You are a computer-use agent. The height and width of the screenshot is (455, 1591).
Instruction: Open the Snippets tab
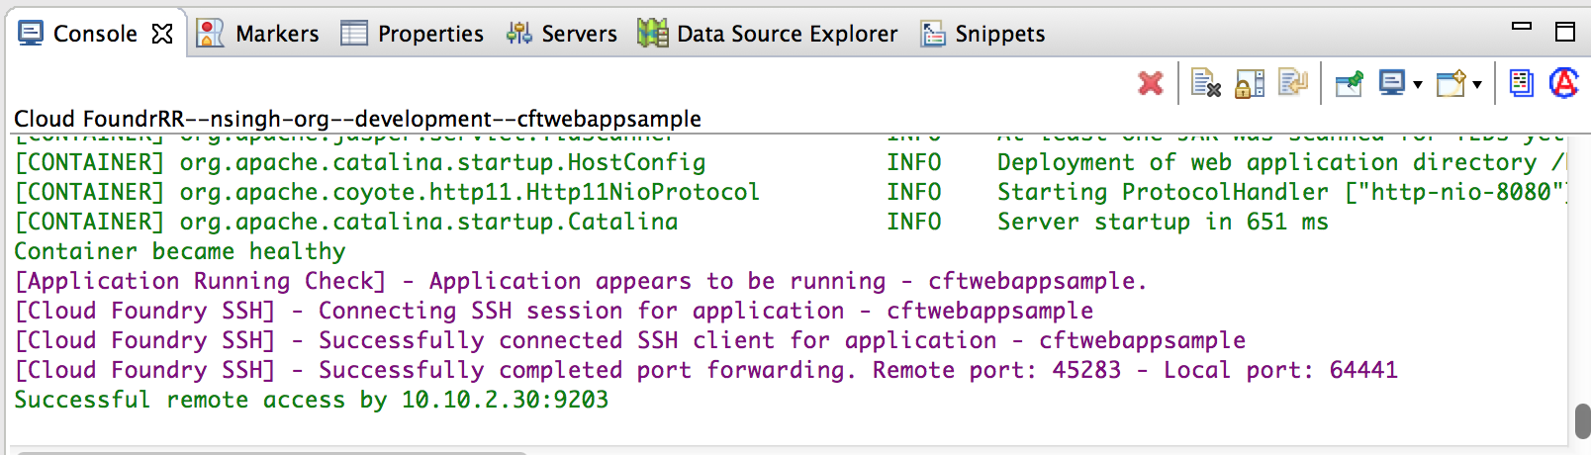pyautogui.click(x=983, y=34)
